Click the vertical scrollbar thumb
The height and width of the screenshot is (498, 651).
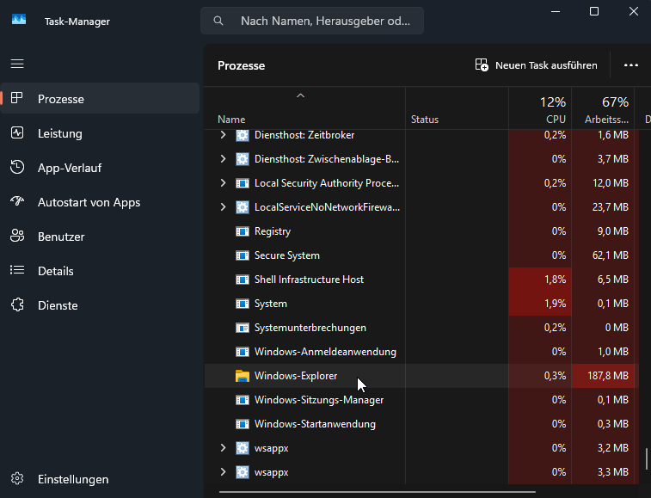[x=647, y=458]
